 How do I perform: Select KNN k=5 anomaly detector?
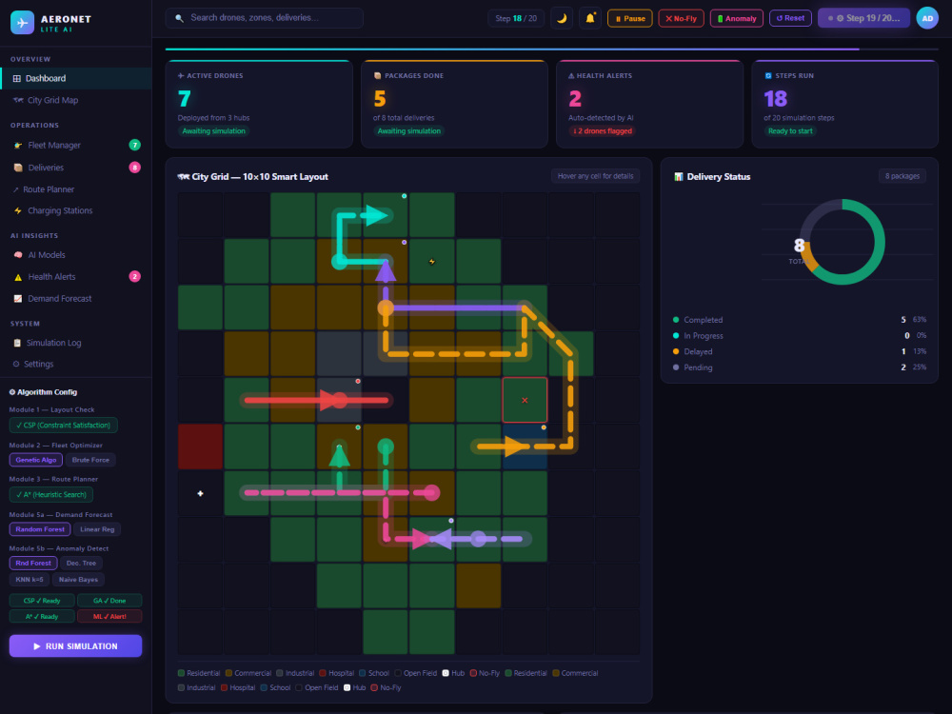pyautogui.click(x=30, y=580)
